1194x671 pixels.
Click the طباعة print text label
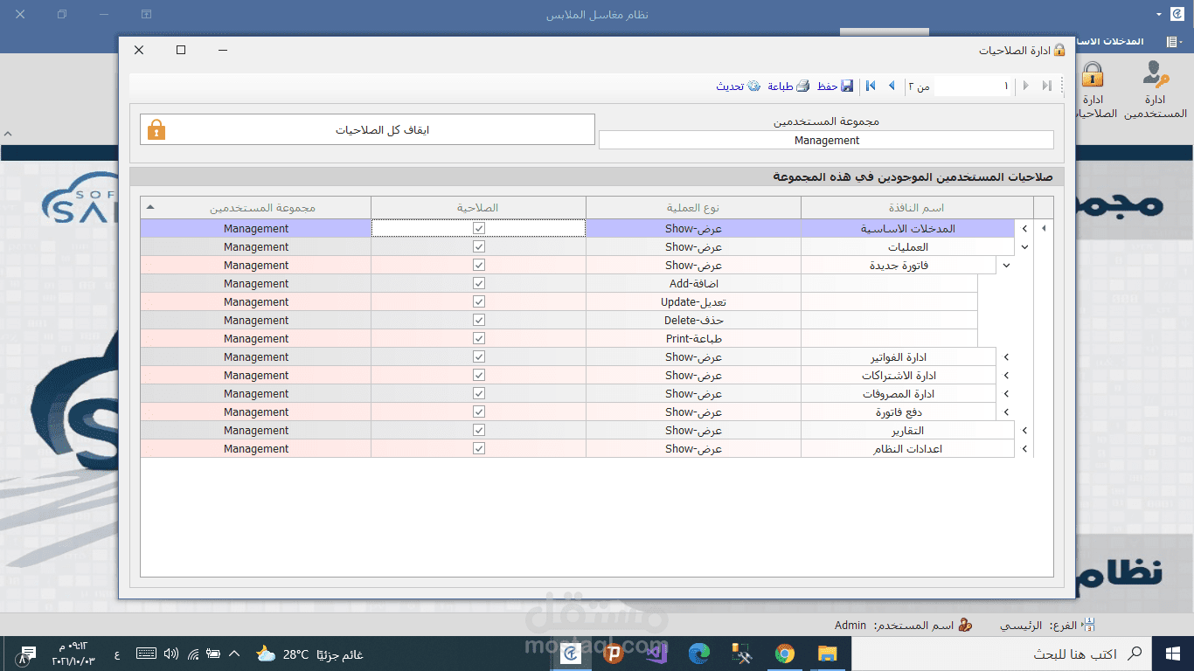point(781,86)
